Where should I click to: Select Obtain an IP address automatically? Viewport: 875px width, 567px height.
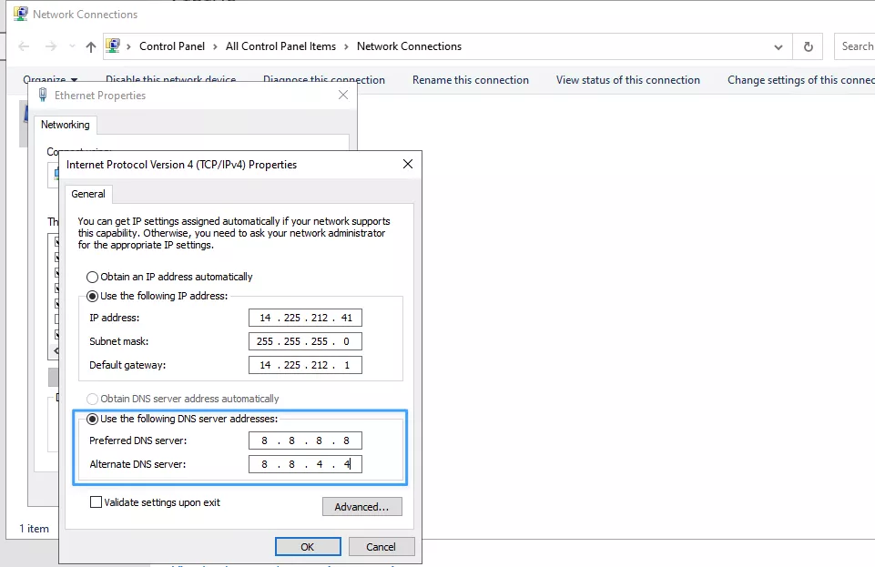point(92,277)
